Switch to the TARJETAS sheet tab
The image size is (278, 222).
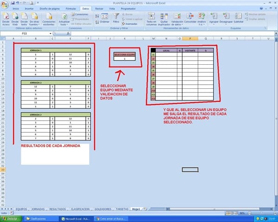tap(122, 209)
